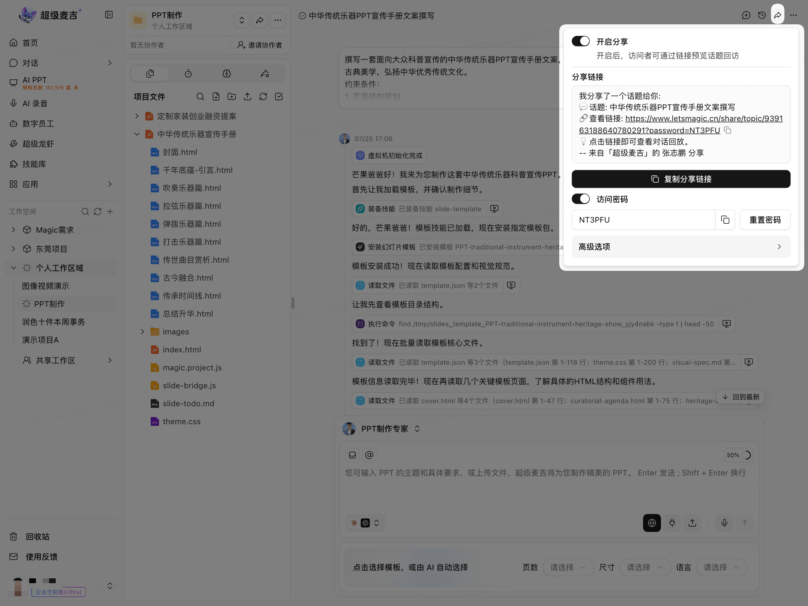This screenshot has width=808, height=606.
Task: Open the topic more-options ellipsis
Action: pyautogui.click(x=793, y=15)
